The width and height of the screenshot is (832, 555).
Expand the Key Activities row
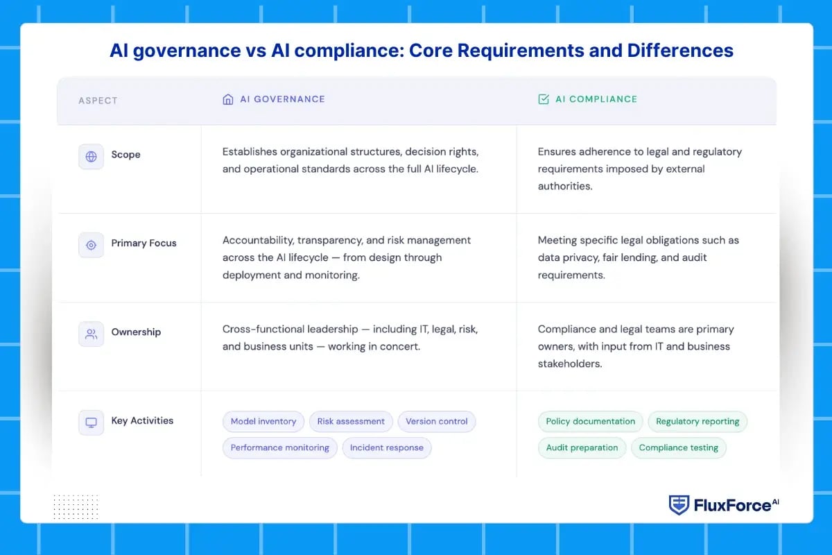tap(141, 420)
